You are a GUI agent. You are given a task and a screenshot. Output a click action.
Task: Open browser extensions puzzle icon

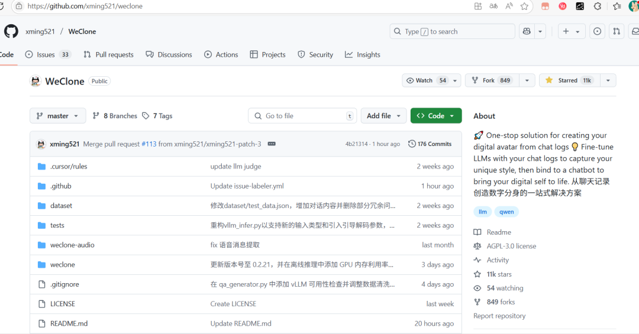coord(598,6)
